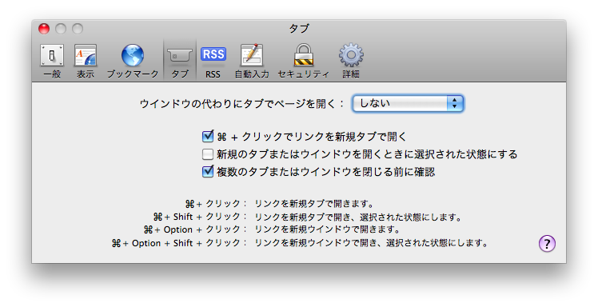598x307 pixels.
Task: Open the しない popup menu
Action: point(408,103)
